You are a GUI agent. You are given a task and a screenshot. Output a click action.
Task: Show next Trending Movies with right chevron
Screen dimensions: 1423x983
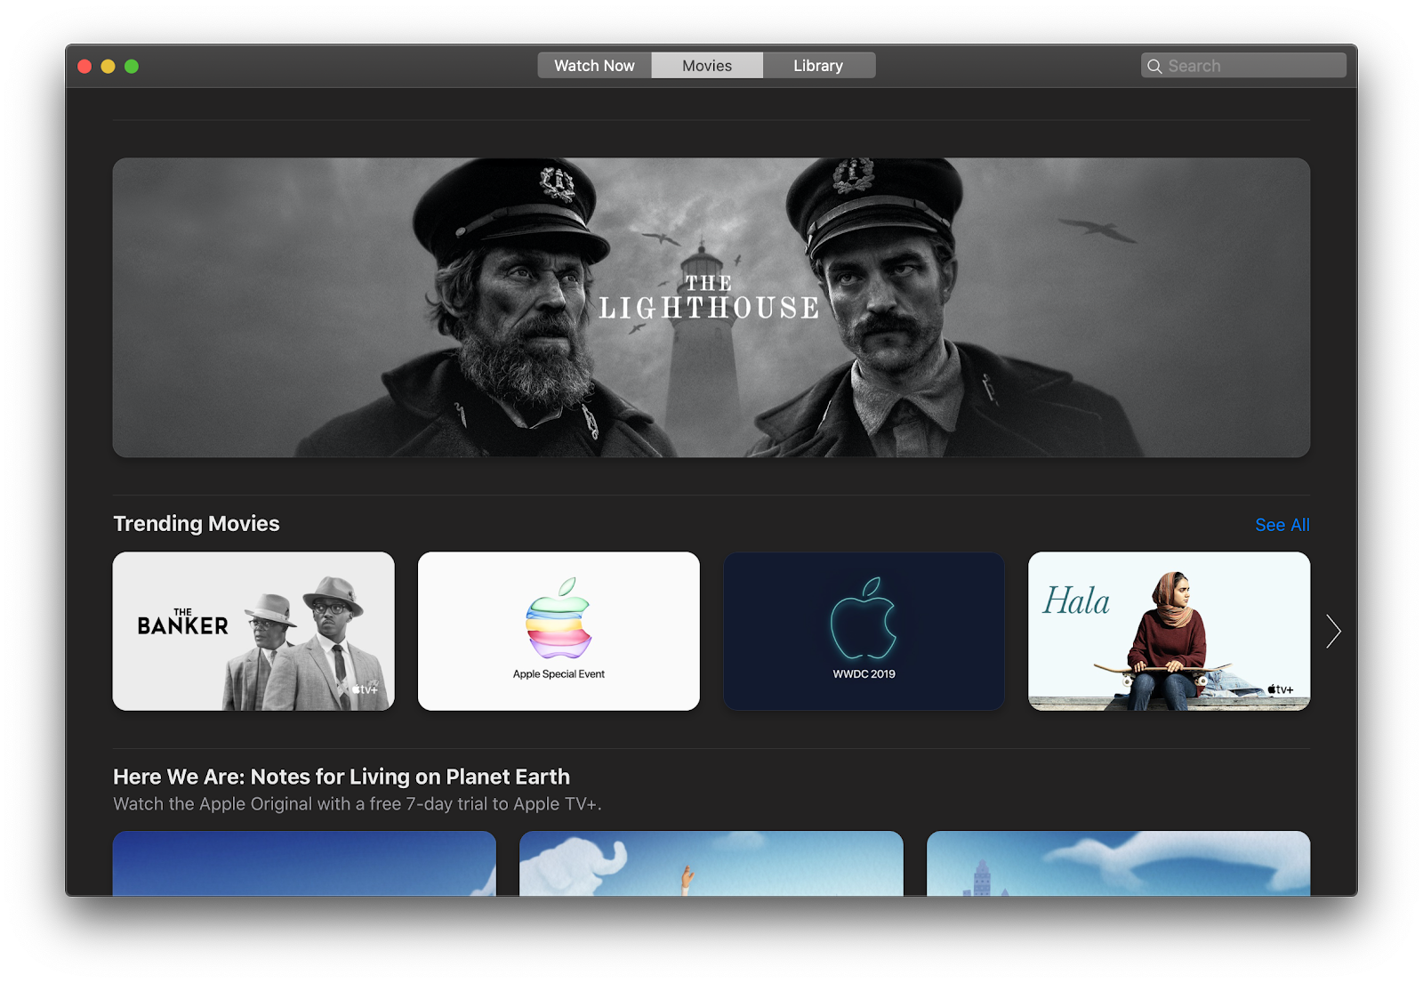[x=1333, y=632]
